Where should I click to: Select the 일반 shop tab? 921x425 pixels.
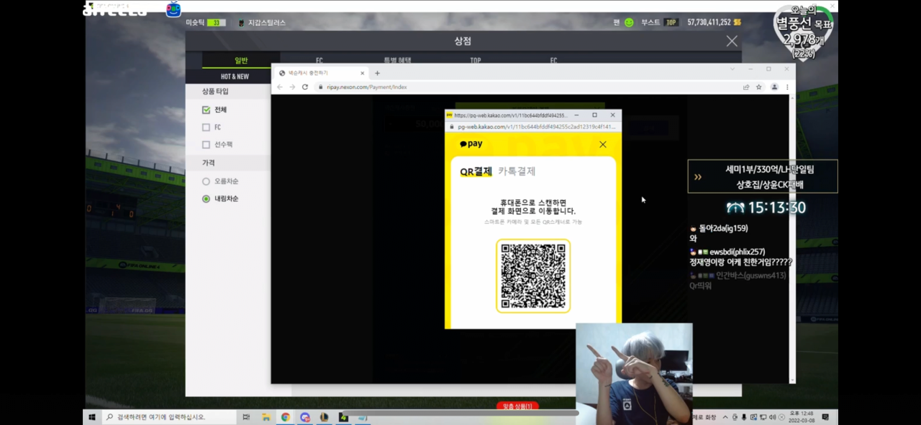pos(241,60)
